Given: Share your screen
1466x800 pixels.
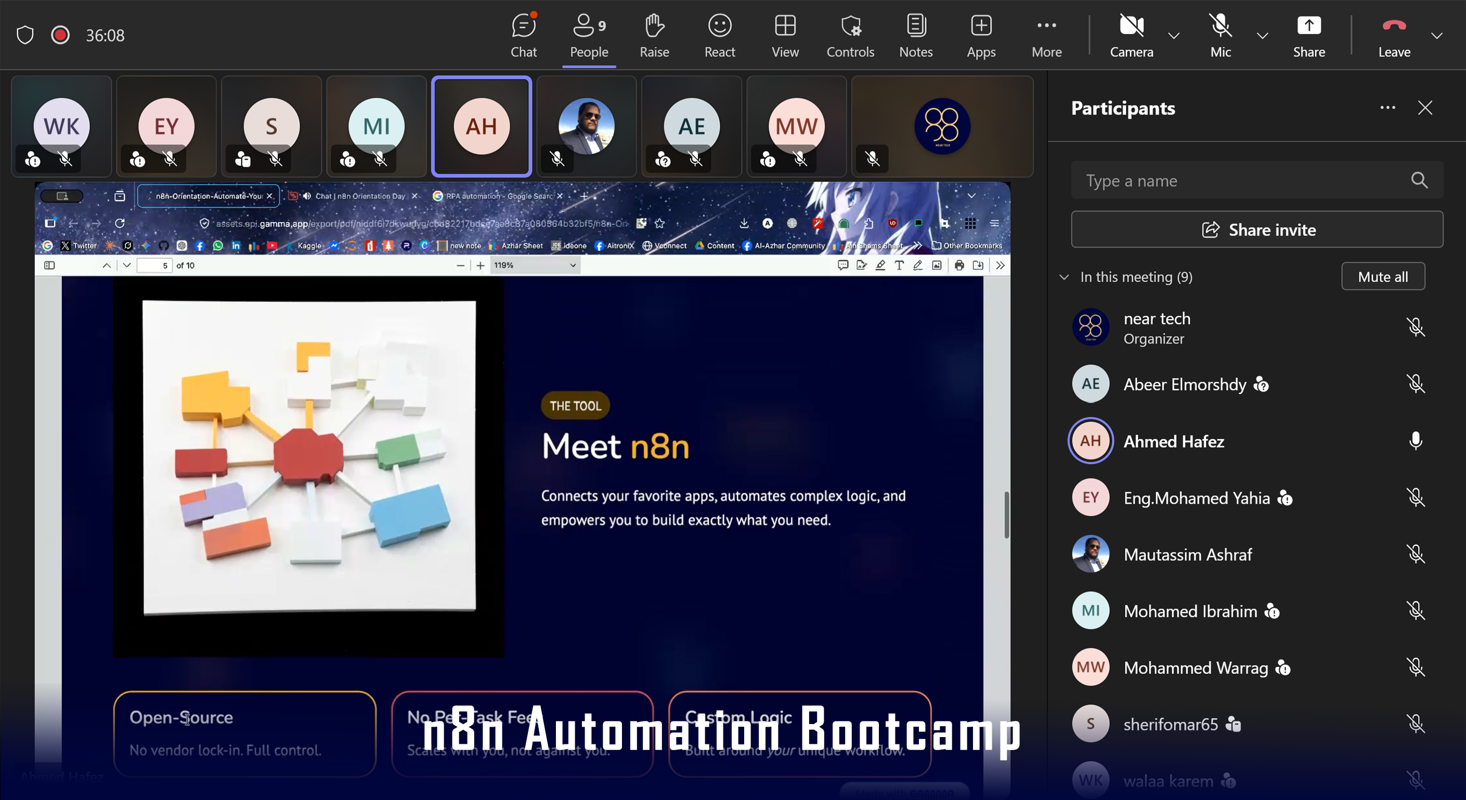Looking at the screenshot, I should pyautogui.click(x=1309, y=35).
